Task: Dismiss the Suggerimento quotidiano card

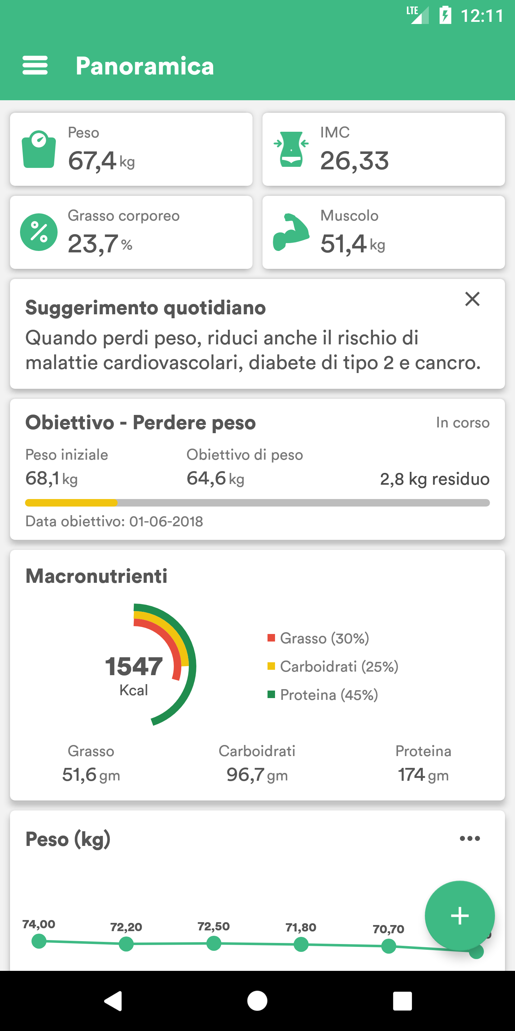Action: [472, 299]
